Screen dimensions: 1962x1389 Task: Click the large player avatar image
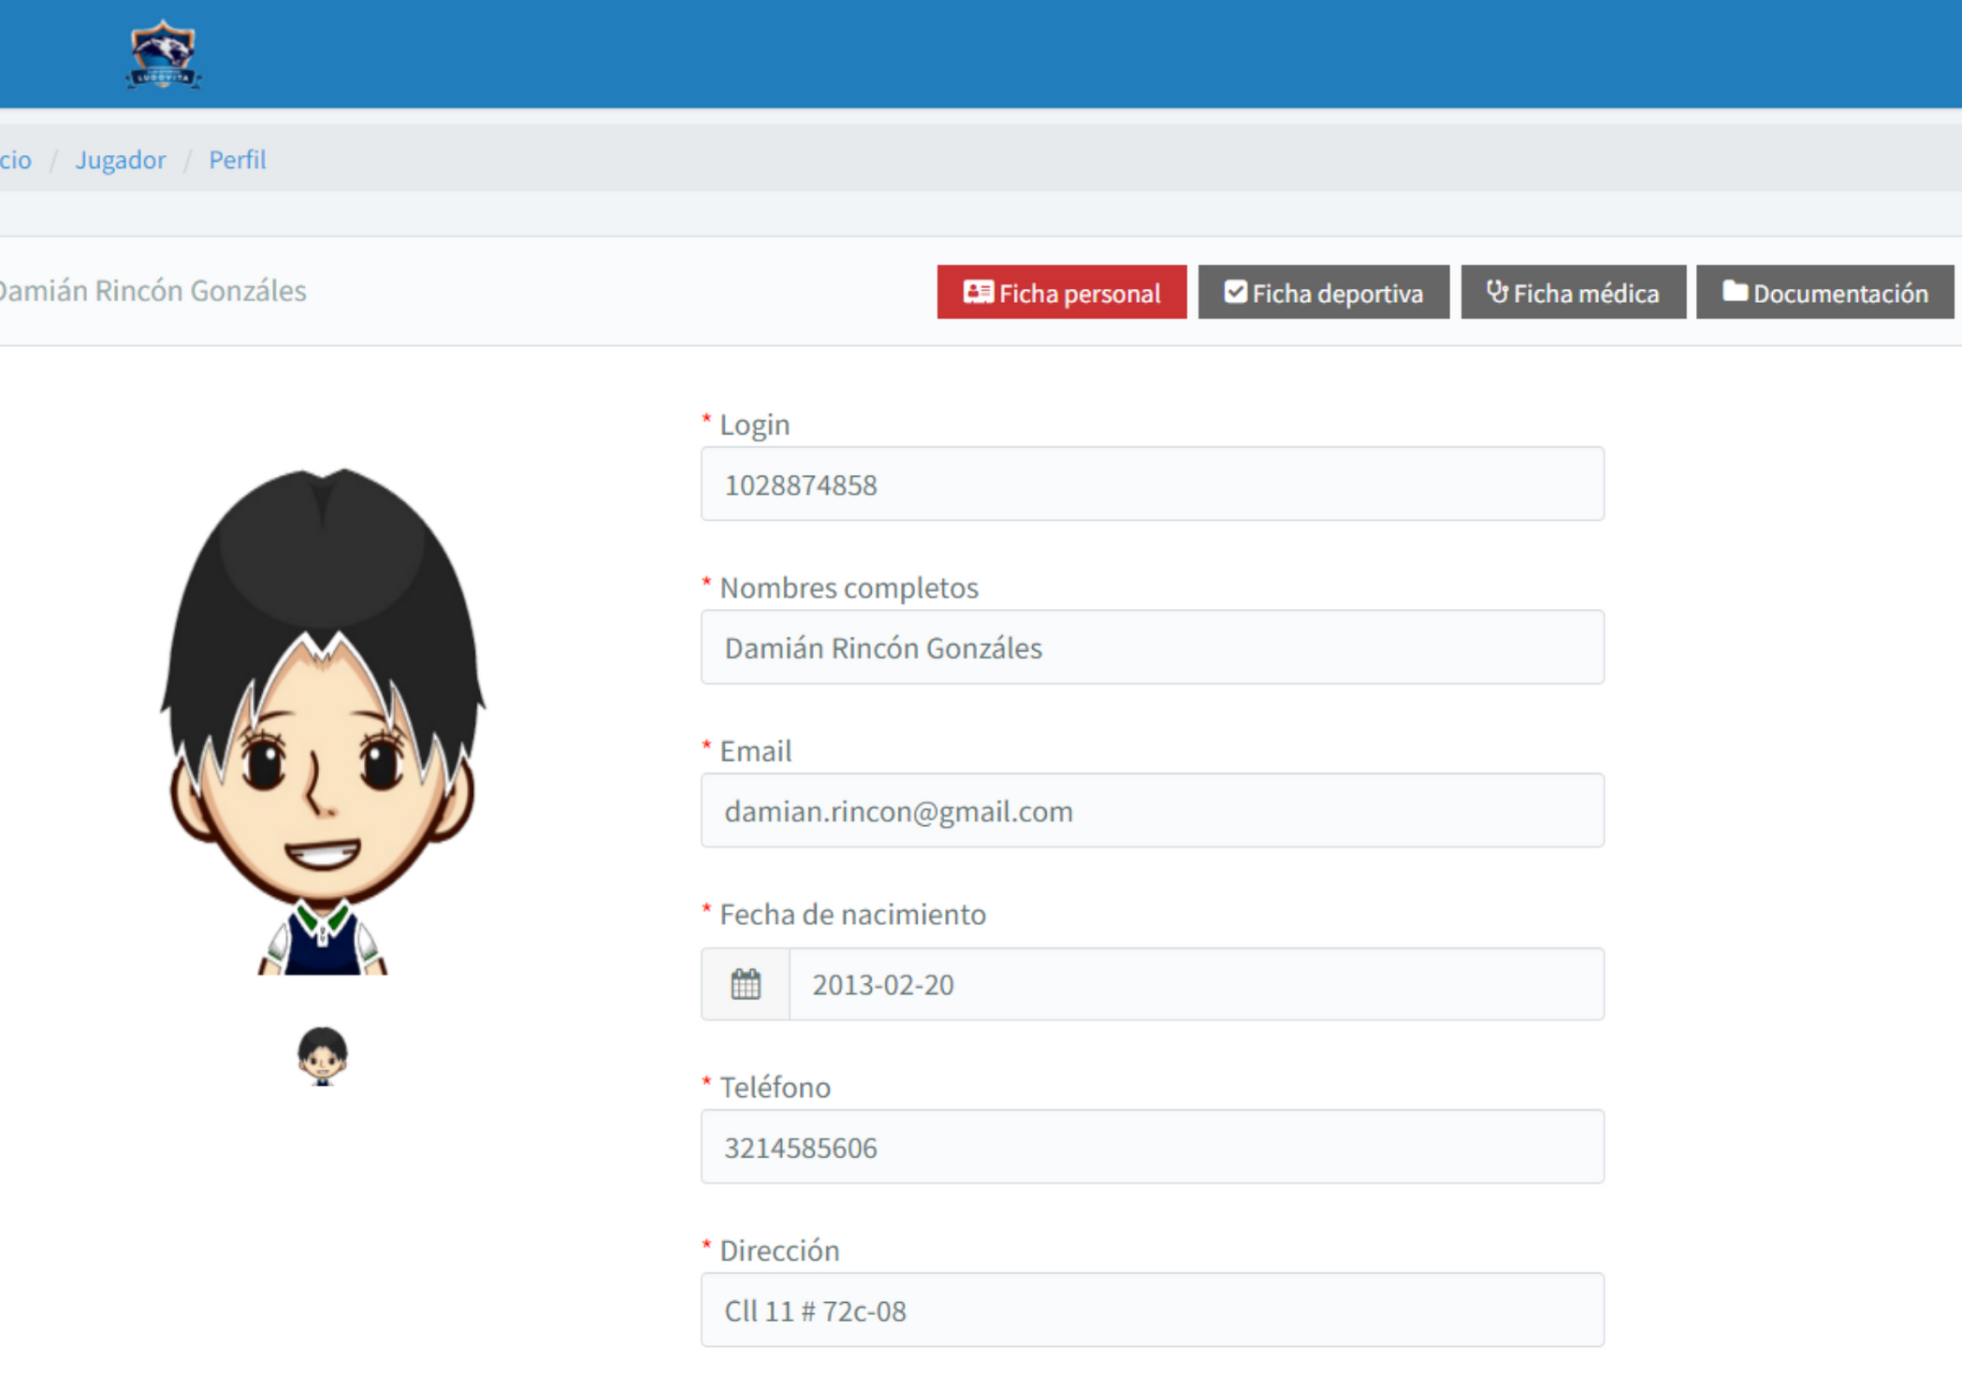pyautogui.click(x=323, y=721)
